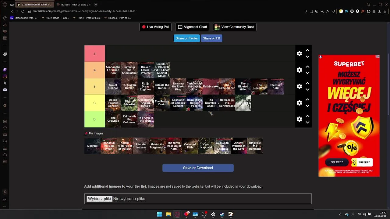Open ChatGPT in Opera sidebar
This screenshot has height=219, width=390.
pos(5,54)
